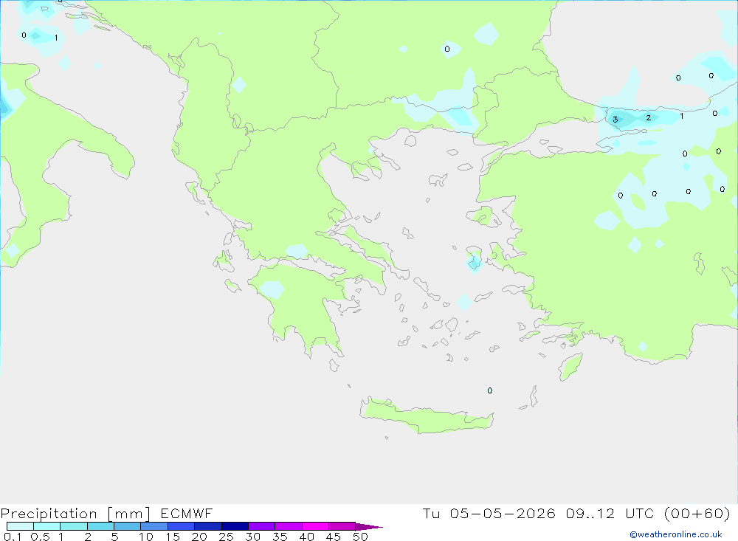The image size is (738, 541).
Task: Click the 35–40 mm violet legend swatch
Action: (289, 526)
